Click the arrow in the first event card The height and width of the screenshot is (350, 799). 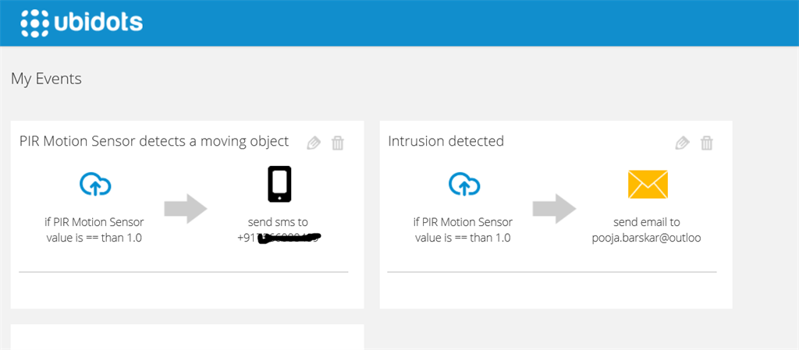tap(186, 208)
